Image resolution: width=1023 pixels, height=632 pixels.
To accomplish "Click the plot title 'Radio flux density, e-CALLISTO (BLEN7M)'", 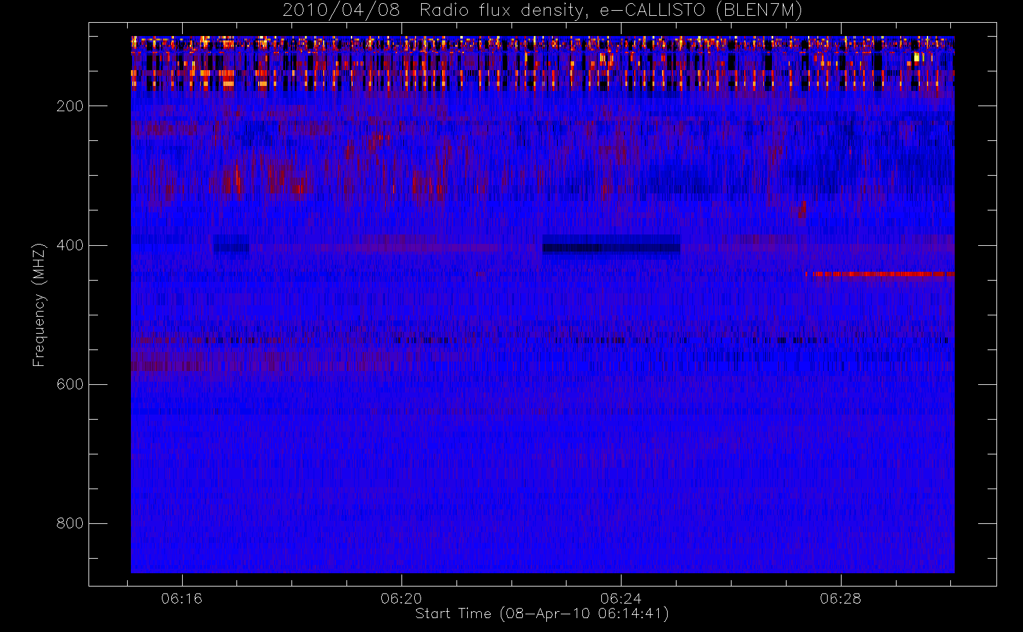I will tap(611, 11).
